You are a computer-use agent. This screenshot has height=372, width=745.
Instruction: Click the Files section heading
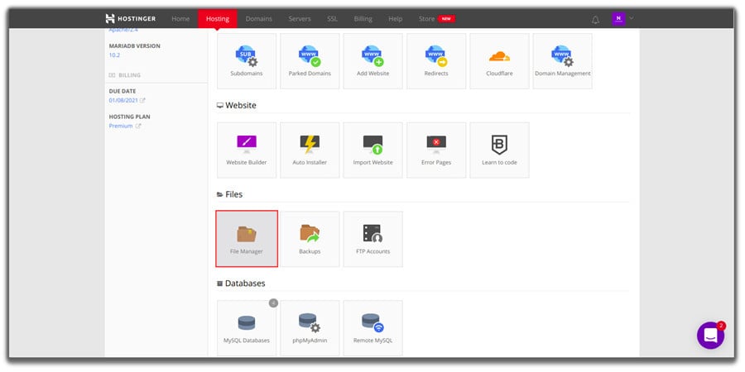tap(233, 194)
